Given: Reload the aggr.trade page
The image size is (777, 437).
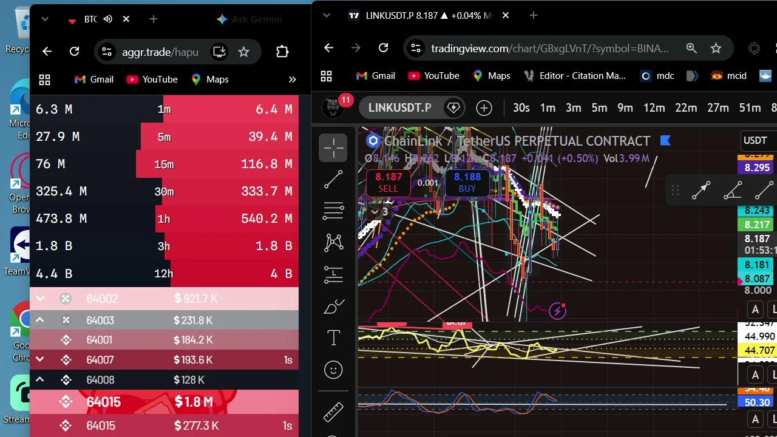Looking at the screenshot, I should point(74,52).
